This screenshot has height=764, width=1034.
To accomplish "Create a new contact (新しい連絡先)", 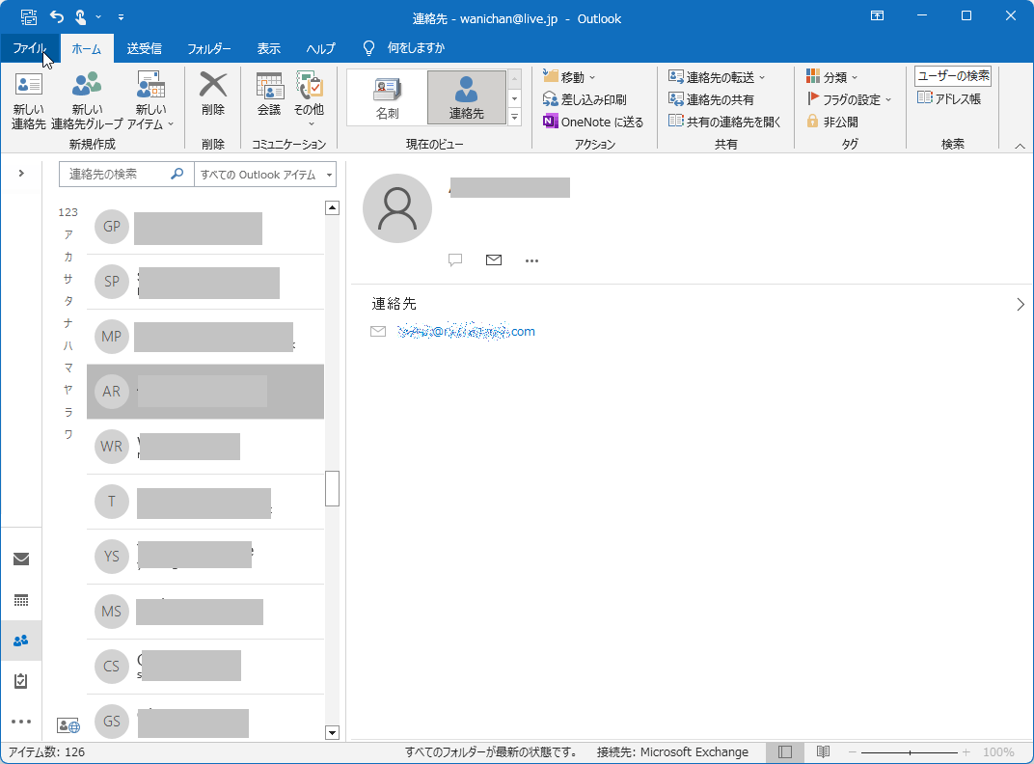I will pos(28,101).
